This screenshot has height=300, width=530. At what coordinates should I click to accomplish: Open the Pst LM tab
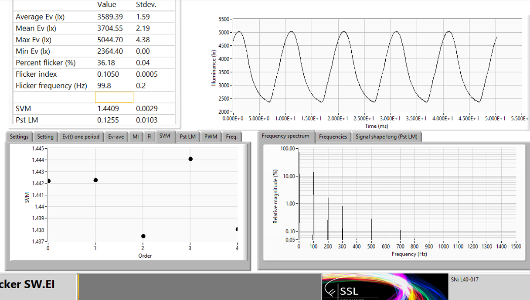[x=188, y=137]
